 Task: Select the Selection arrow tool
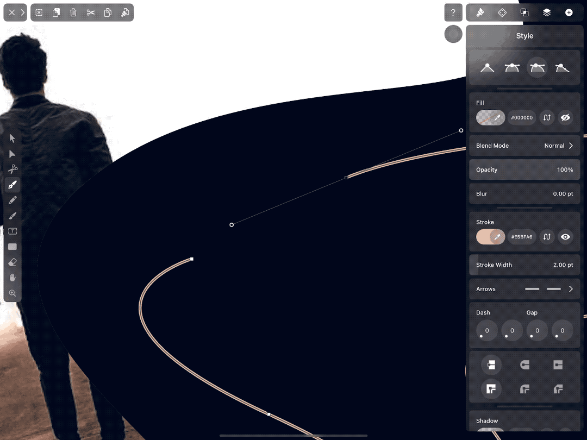pos(13,139)
